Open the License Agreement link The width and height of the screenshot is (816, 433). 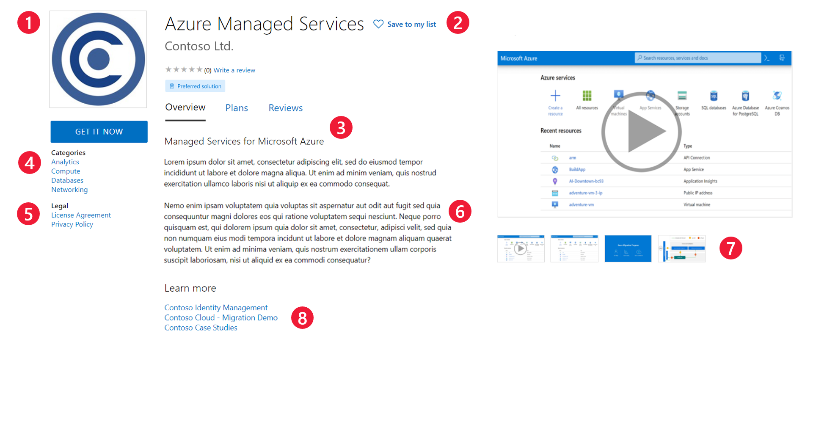81,215
